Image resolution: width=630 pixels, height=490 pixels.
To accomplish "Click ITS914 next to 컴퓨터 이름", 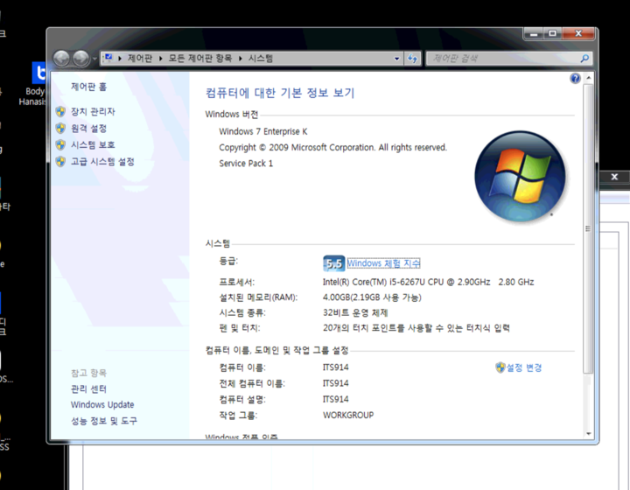I will (336, 367).
